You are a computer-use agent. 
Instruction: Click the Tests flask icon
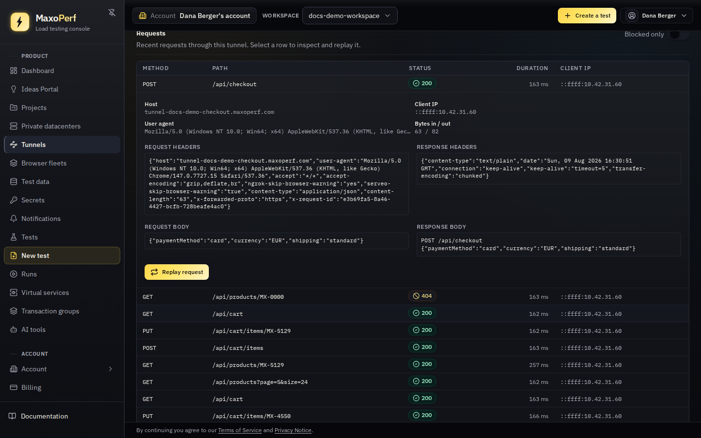[x=14, y=237]
